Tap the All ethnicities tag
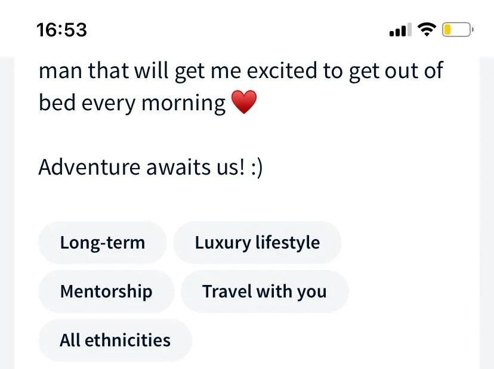Image resolution: width=494 pixels, height=369 pixels. (115, 340)
